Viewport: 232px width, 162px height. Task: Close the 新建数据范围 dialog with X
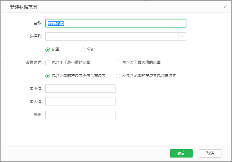click(225, 7)
